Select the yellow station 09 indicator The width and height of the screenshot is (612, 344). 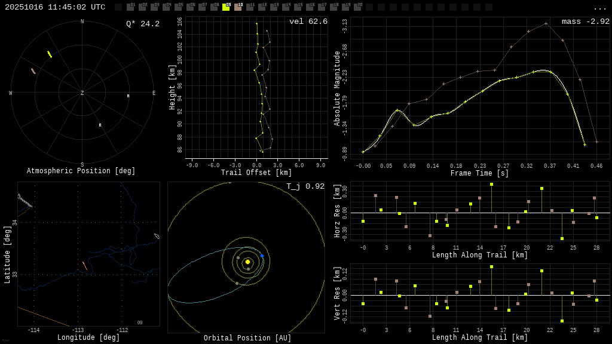pos(226,7)
